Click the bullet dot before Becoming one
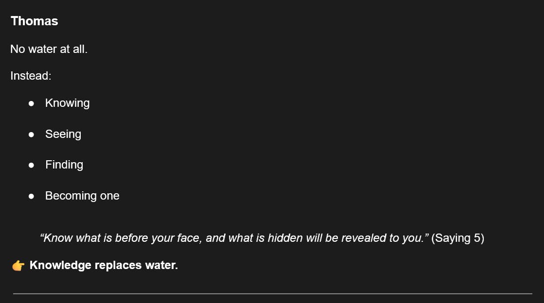Image resolution: width=544 pixels, height=303 pixels. coord(32,196)
